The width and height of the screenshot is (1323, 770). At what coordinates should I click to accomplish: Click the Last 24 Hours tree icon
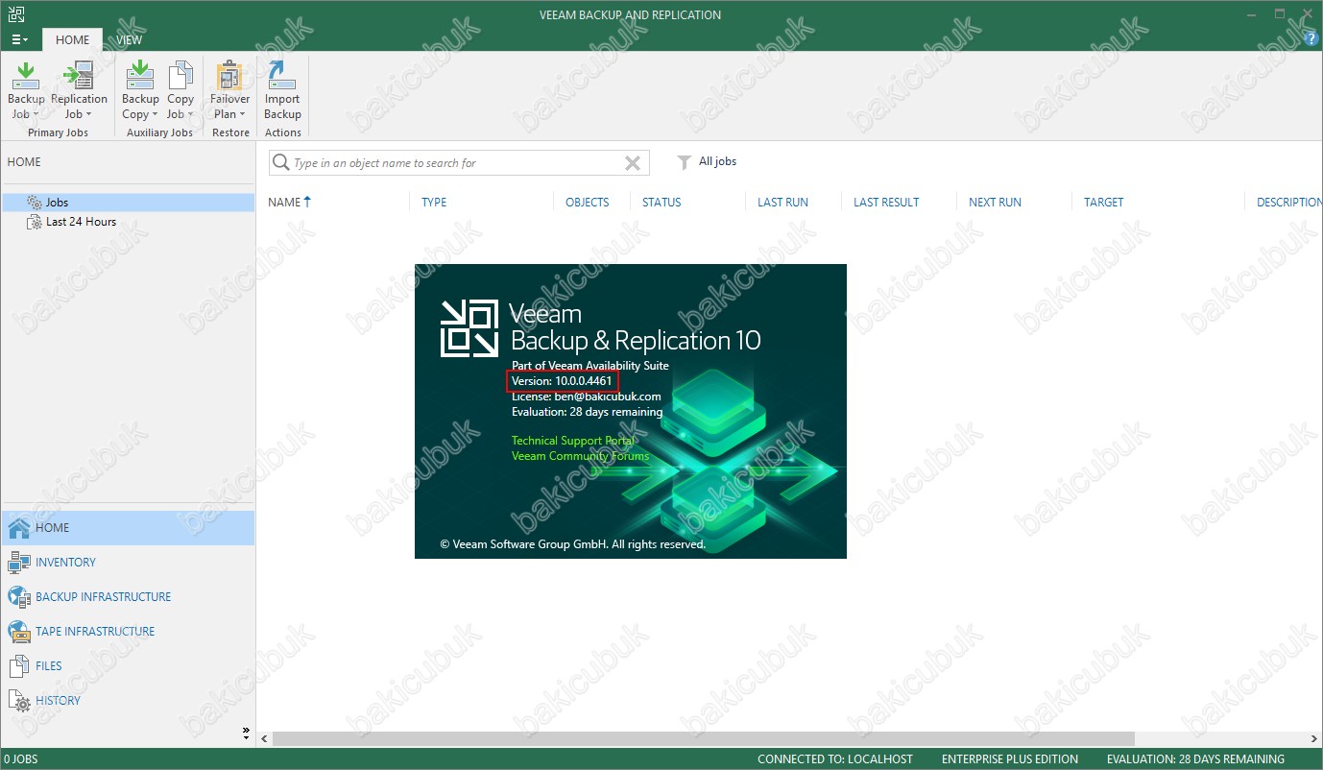(35, 222)
